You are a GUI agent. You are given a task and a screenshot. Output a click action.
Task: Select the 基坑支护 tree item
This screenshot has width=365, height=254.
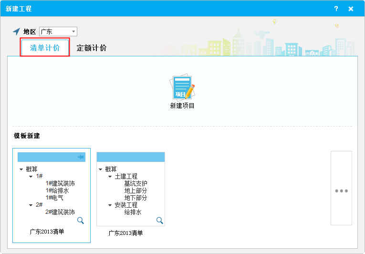(136, 183)
